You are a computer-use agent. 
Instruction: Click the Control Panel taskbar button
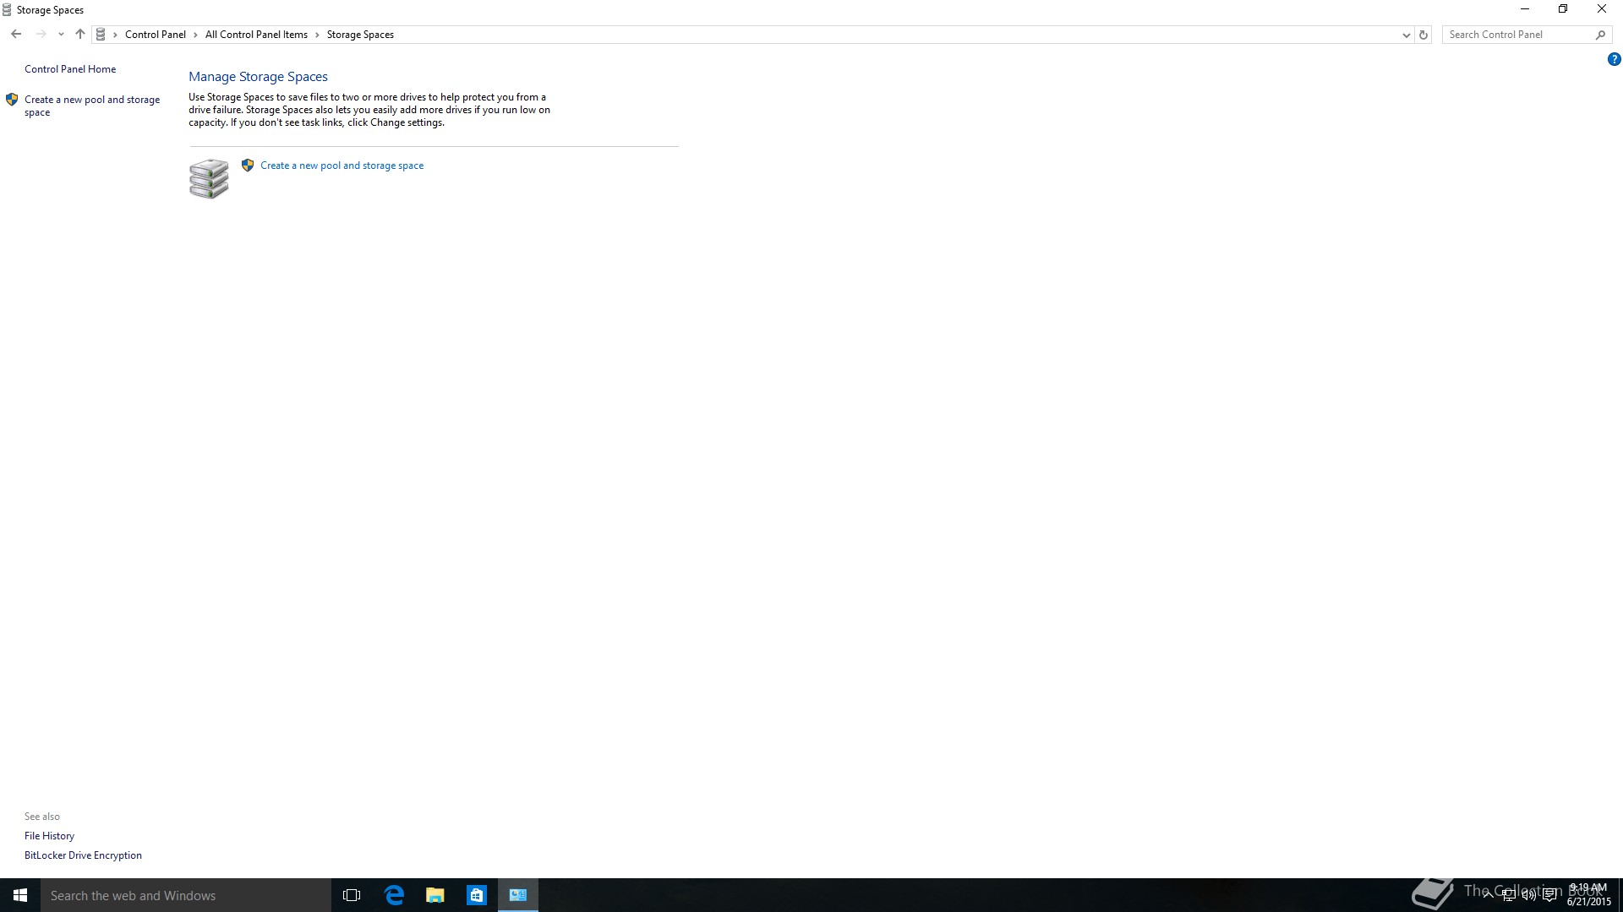pyautogui.click(x=518, y=895)
